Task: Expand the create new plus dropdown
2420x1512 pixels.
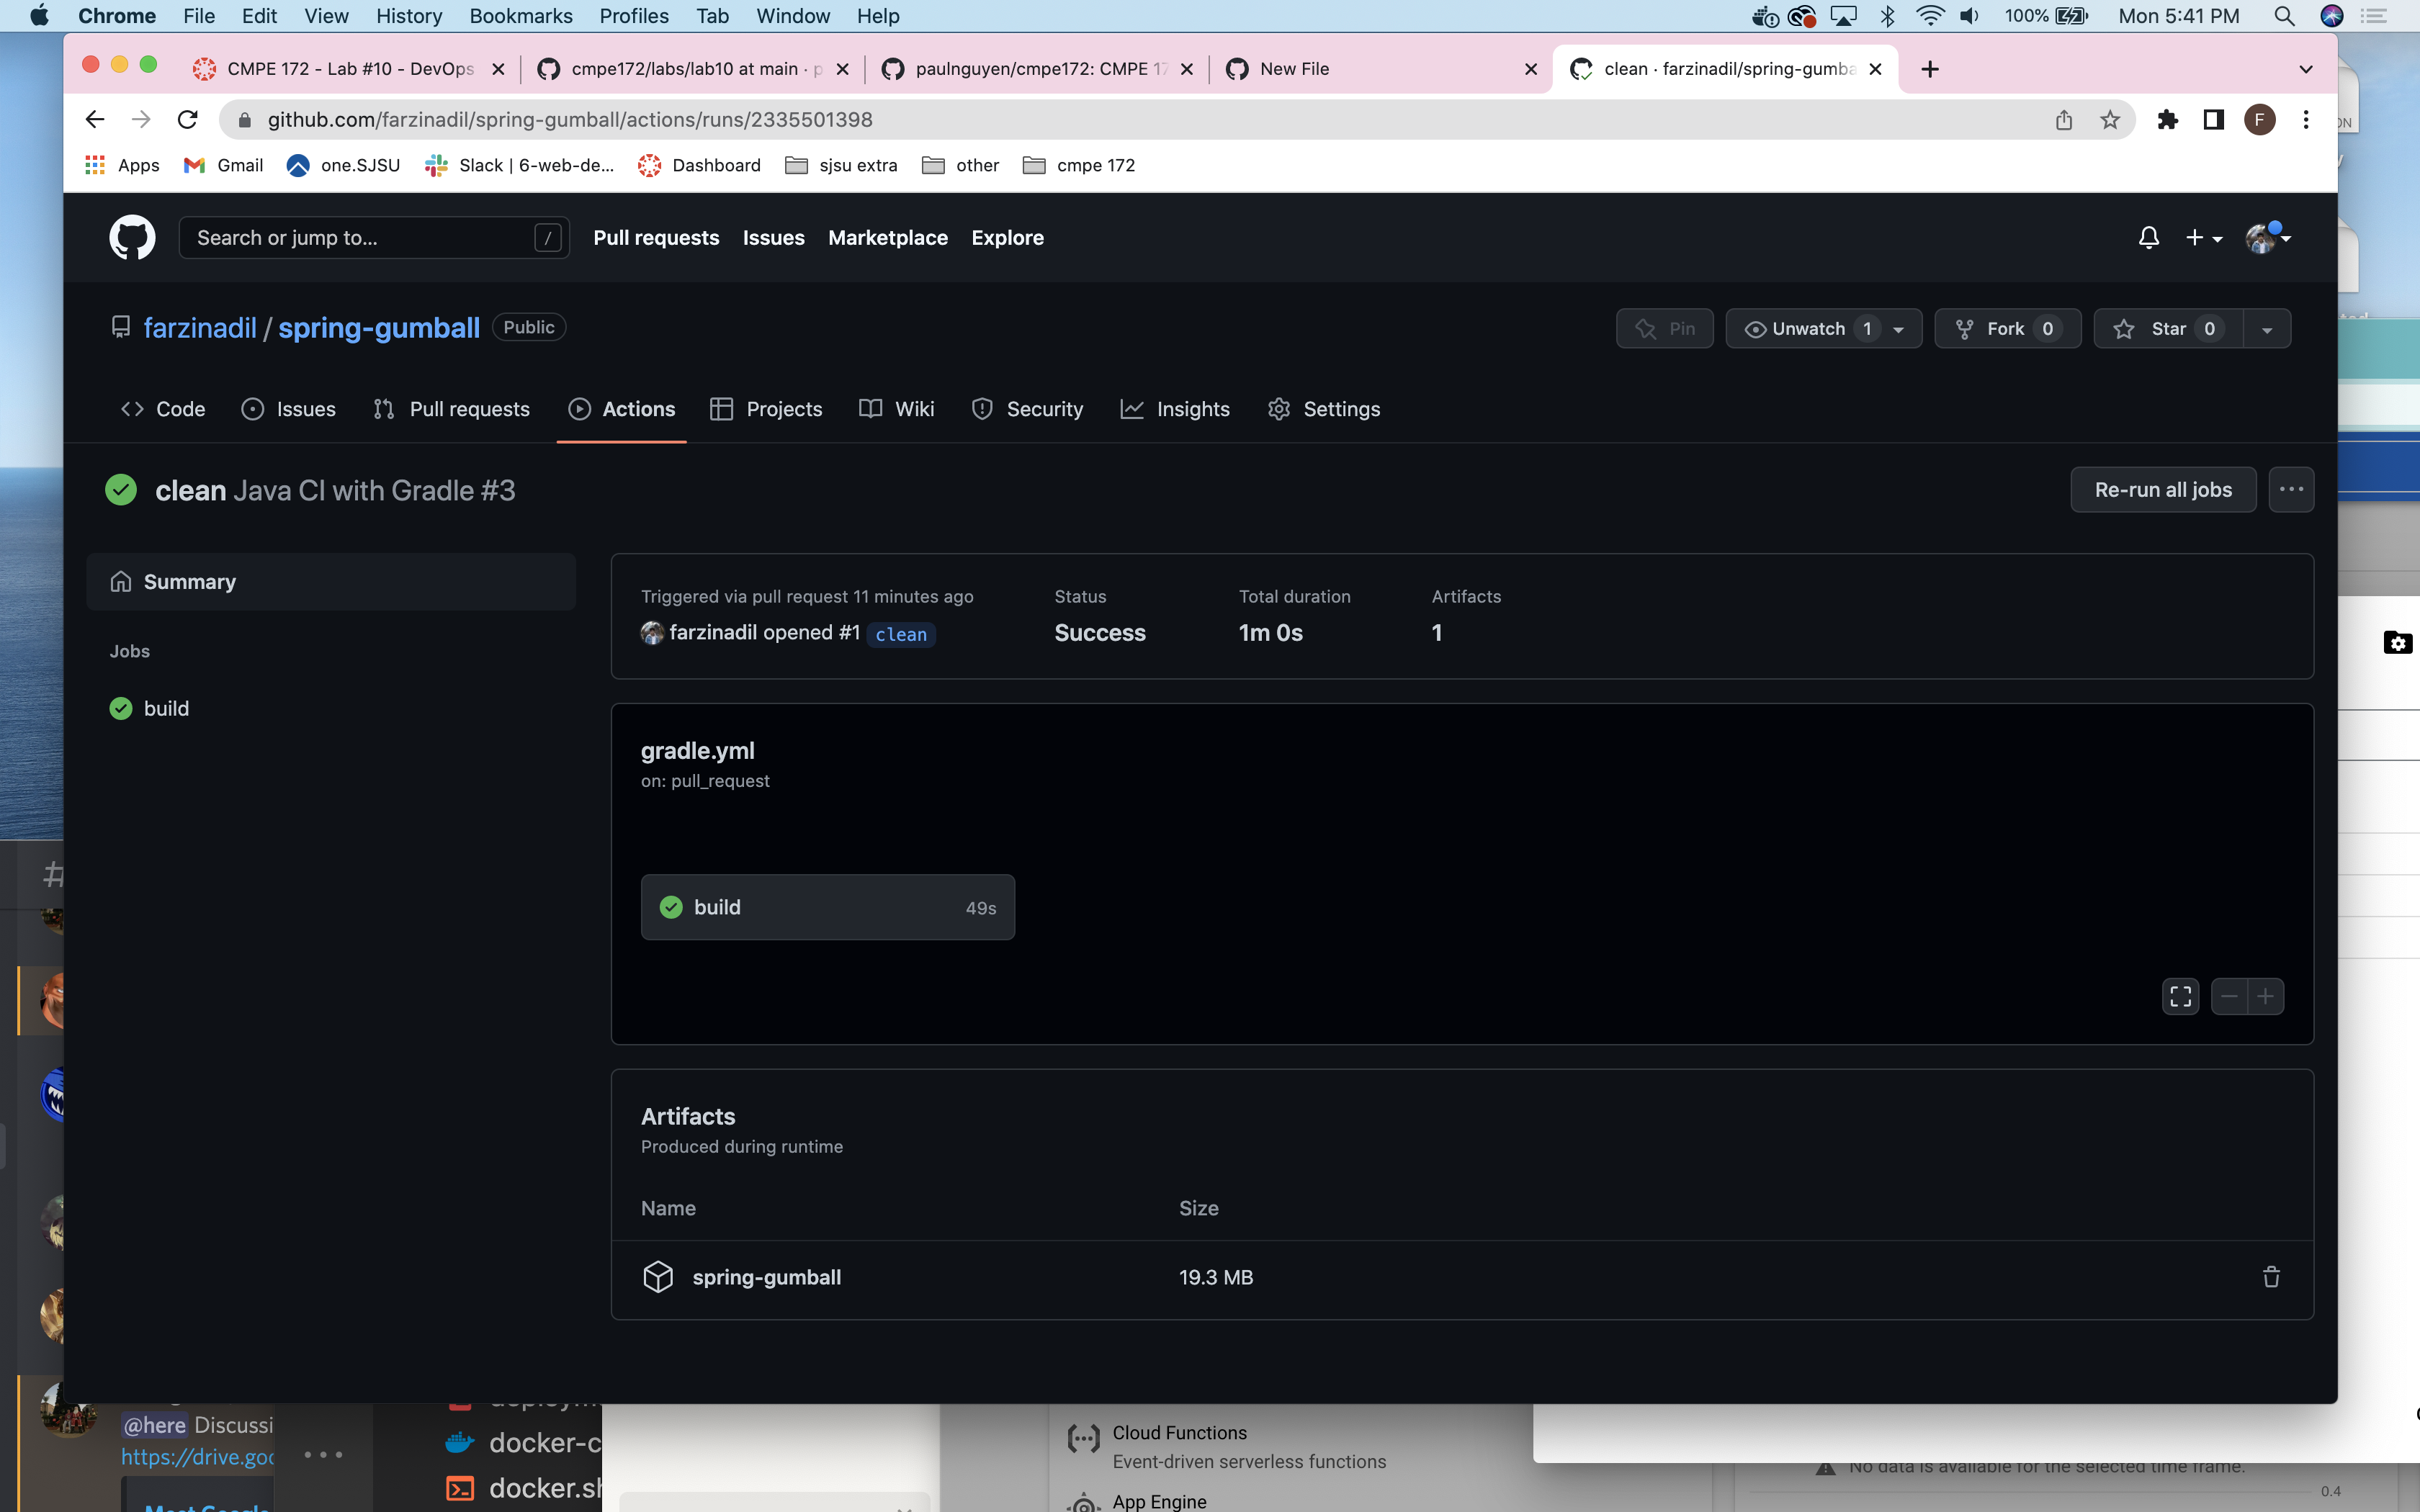Action: (2203, 238)
